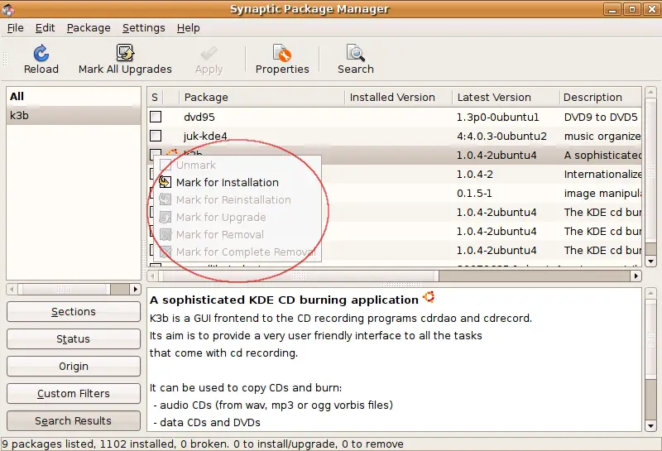Click heading 'A sophisticated KDE CD burning application'

click(284, 300)
